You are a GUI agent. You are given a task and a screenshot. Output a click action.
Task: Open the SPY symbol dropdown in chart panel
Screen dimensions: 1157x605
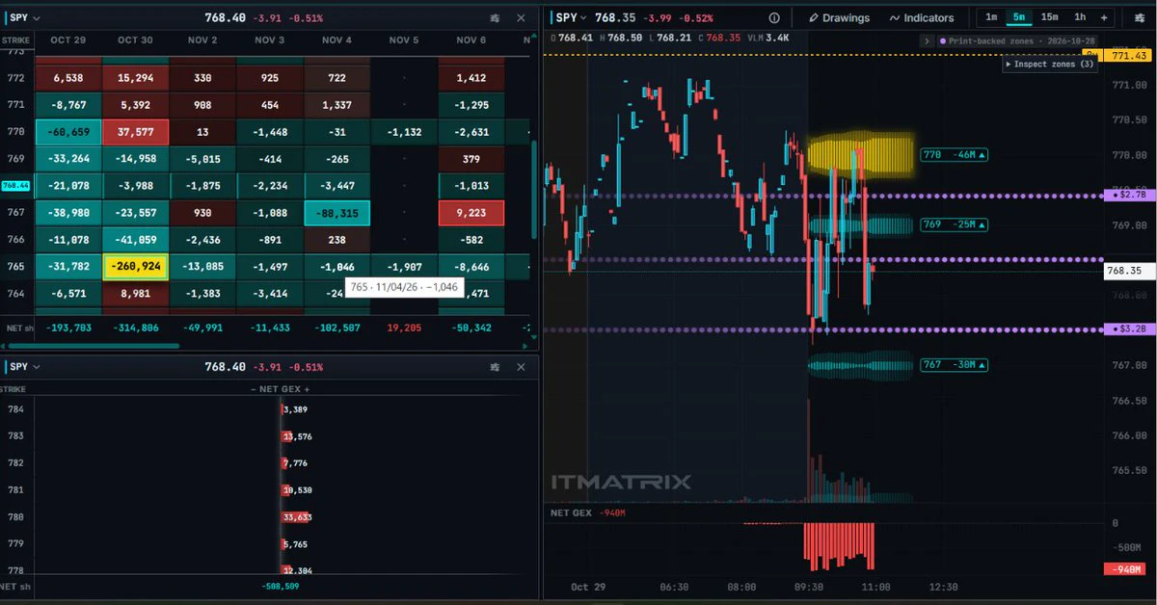tap(571, 17)
